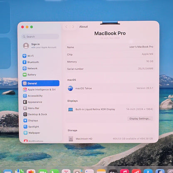Go forward using the forward arrow

coord(73,27)
